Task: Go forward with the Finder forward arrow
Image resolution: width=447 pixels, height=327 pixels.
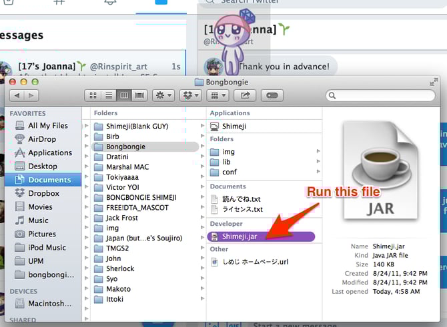Action: tap(31, 95)
